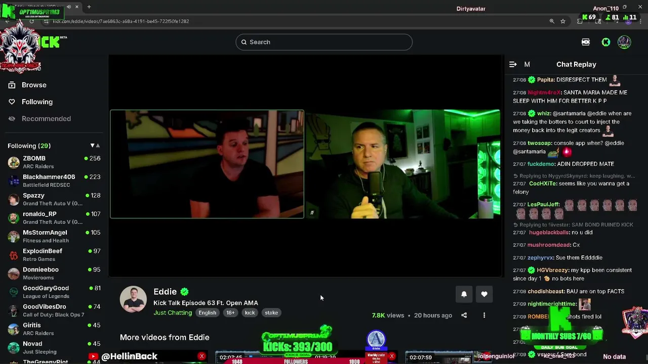
Task: Open Spazzy channel avatar in Following list
Action: [x=14, y=199]
